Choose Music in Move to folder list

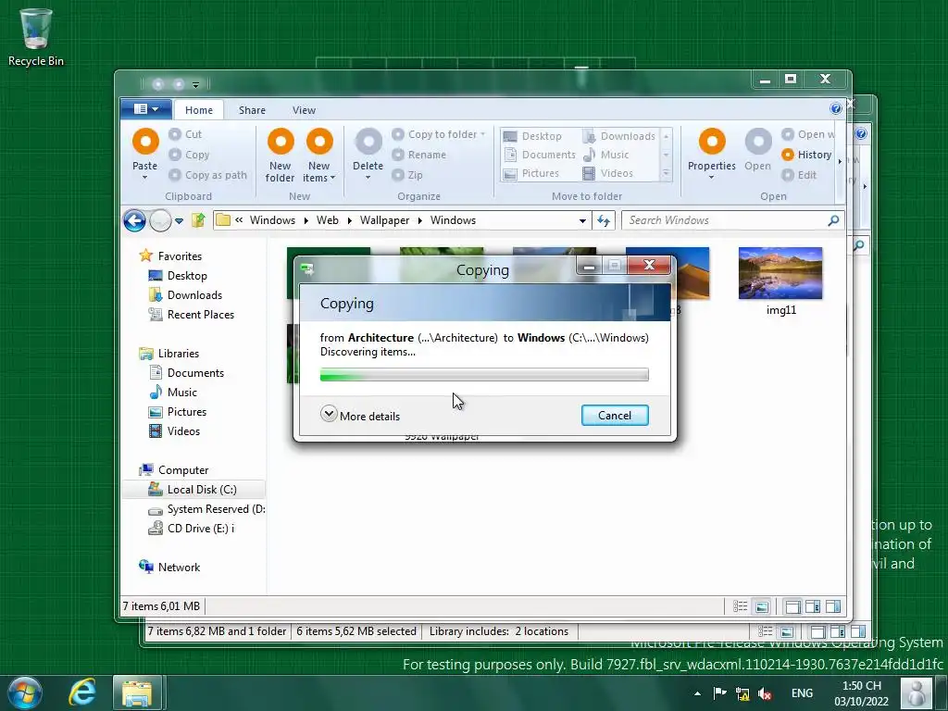[x=605, y=155]
